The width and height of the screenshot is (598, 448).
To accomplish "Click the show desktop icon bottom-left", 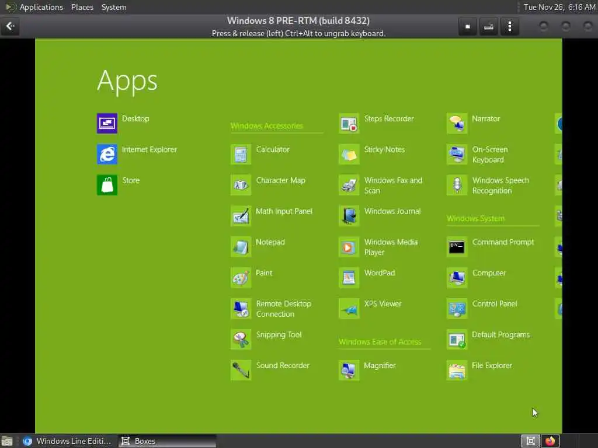I will (7, 442).
